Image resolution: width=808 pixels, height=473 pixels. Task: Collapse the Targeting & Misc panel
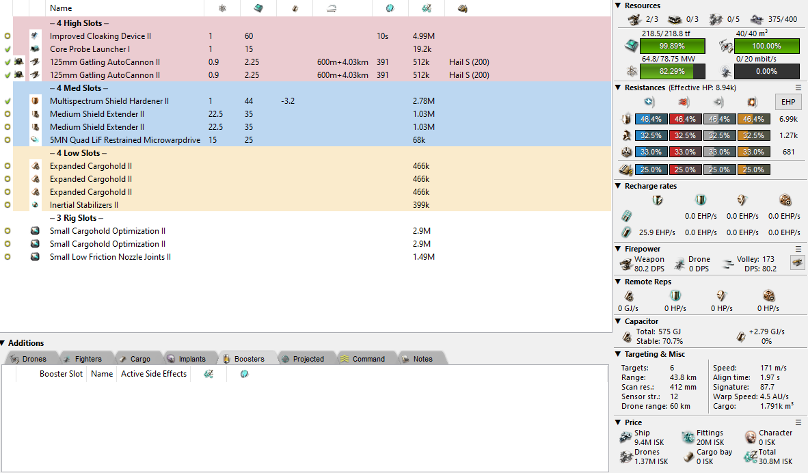tap(619, 354)
